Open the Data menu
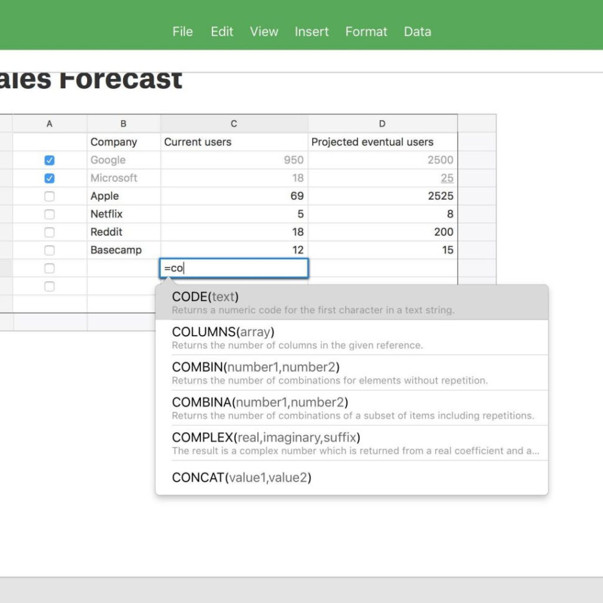This screenshot has height=603, width=603. pyautogui.click(x=417, y=31)
